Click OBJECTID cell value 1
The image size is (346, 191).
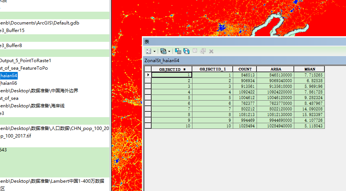click(x=172, y=75)
